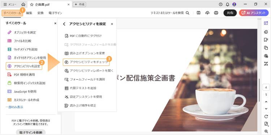Choose アクセシビリティレポートを開く

click(x=89, y=71)
